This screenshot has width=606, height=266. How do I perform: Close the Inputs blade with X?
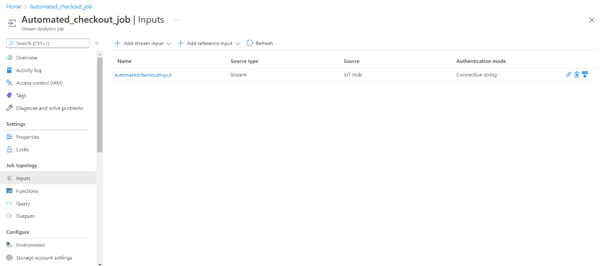[x=592, y=20]
